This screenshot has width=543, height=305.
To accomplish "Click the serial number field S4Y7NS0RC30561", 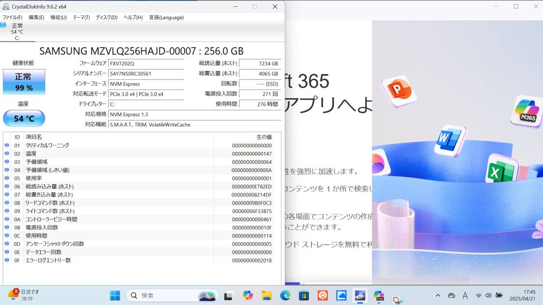I will 146,74.
